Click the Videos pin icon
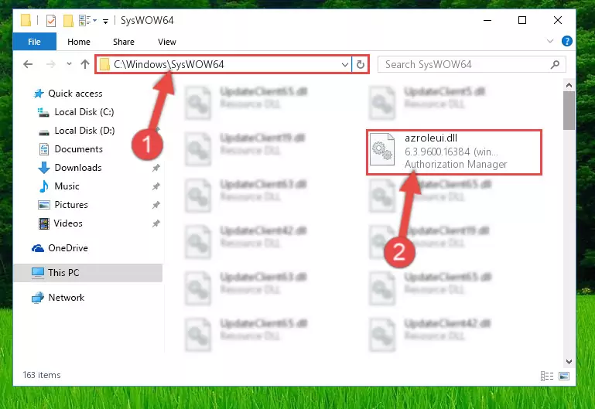The width and height of the screenshot is (595, 409). point(156,223)
